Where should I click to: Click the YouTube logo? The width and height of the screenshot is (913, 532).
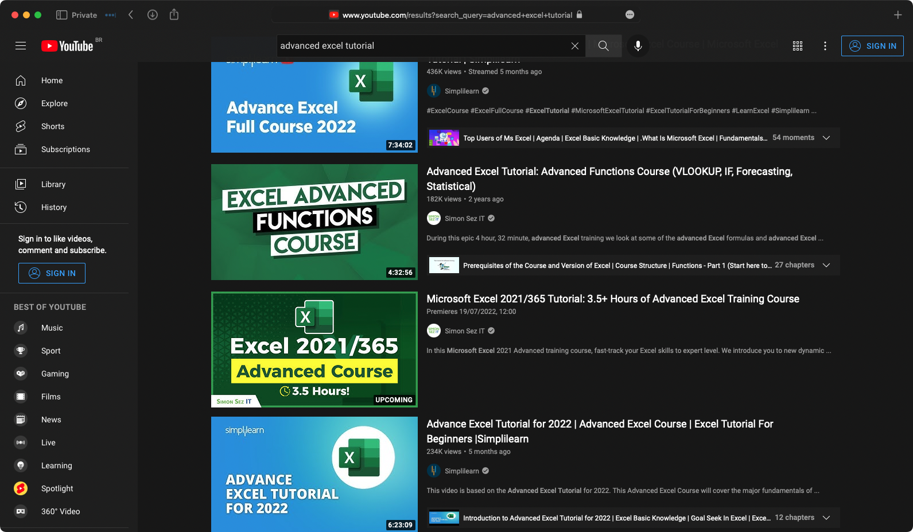click(x=67, y=46)
